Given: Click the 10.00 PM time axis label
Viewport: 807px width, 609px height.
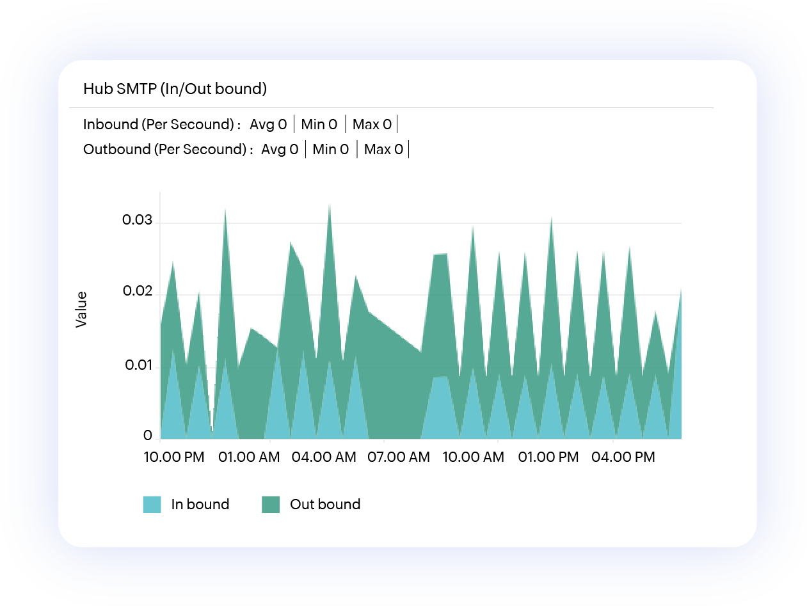Looking at the screenshot, I should pos(173,457).
